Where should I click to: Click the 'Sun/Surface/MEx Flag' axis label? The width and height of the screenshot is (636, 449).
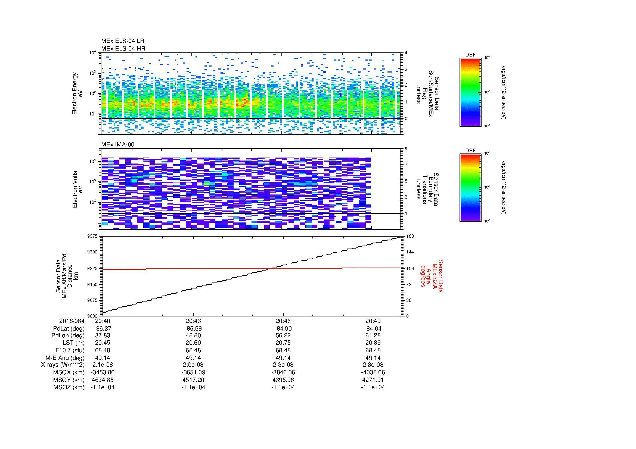[x=428, y=93]
